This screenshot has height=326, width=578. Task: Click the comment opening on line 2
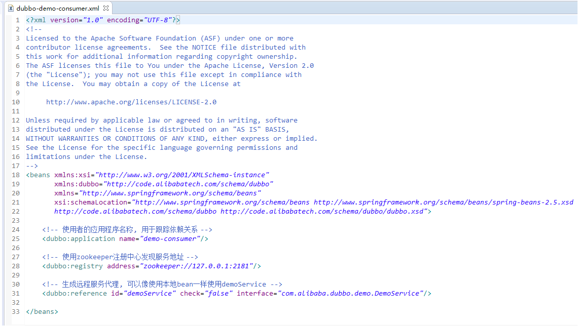(x=34, y=29)
